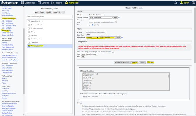Open the Console panel icon
The image size is (196, 116).
pos(39,3)
